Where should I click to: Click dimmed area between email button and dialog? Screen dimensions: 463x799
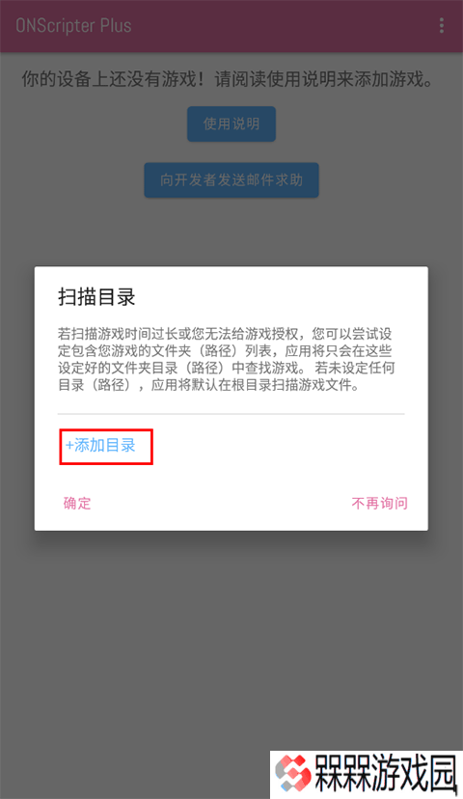coord(231,232)
